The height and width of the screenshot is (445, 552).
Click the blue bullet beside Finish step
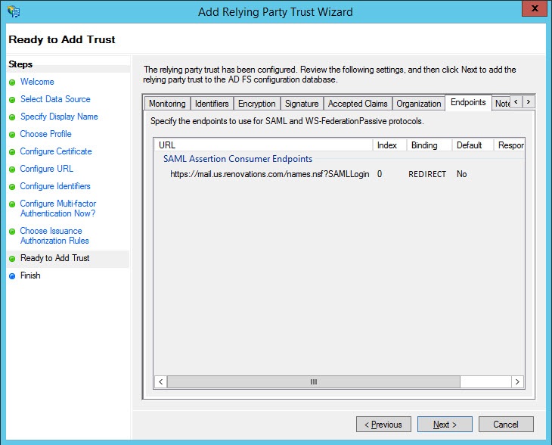pos(12,276)
